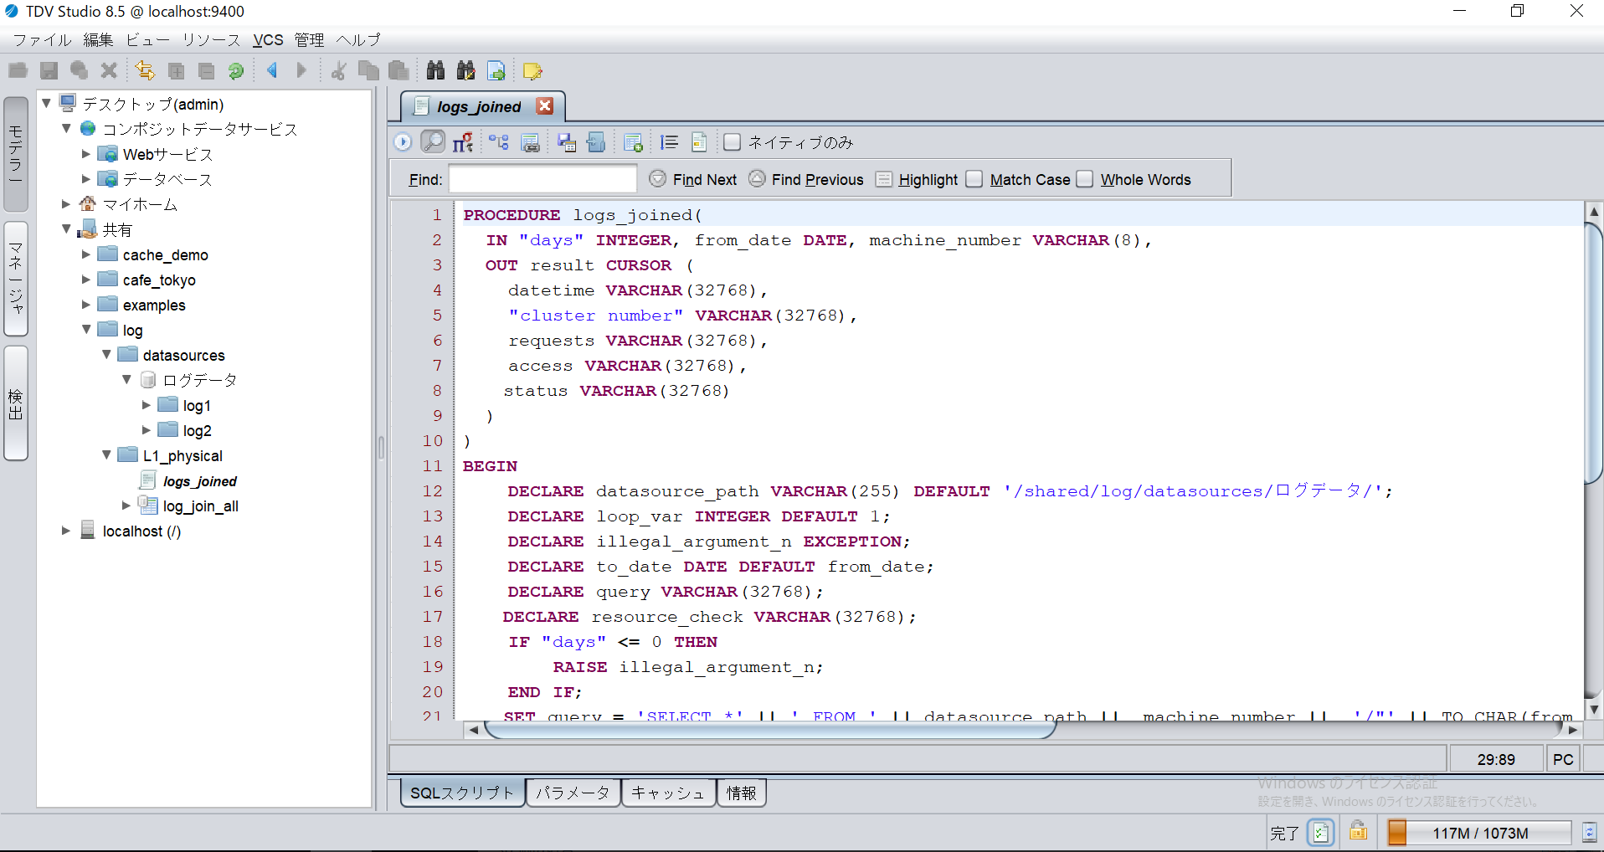This screenshot has height=852, width=1604.
Task: Enable the ネイティブのみ checkbox
Action: pos(732,142)
